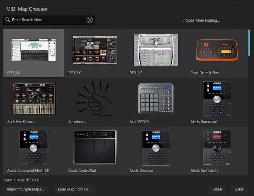Click the magnifying glass search icon
Image resolution: width=254 pixels, height=196 pixels.
tap(8, 20)
